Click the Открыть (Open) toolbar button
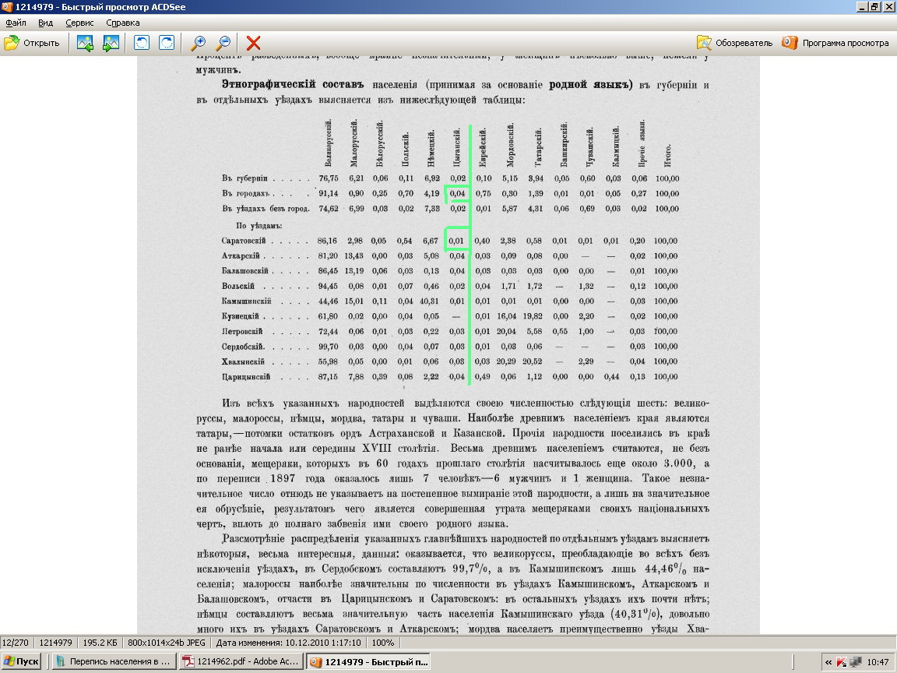 point(32,43)
